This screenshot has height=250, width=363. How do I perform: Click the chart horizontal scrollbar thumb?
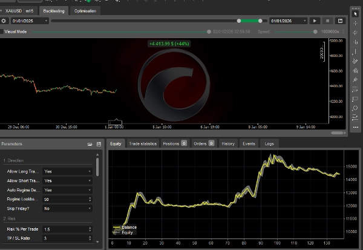tap(338, 133)
